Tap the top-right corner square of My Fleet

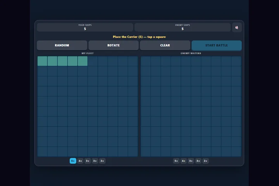[x=133, y=61]
